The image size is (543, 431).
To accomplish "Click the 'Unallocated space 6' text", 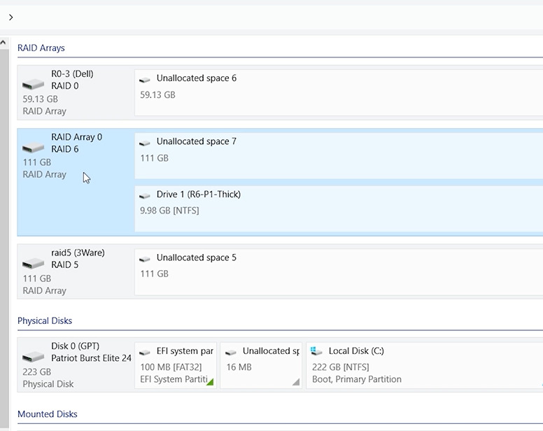I will (x=197, y=78).
